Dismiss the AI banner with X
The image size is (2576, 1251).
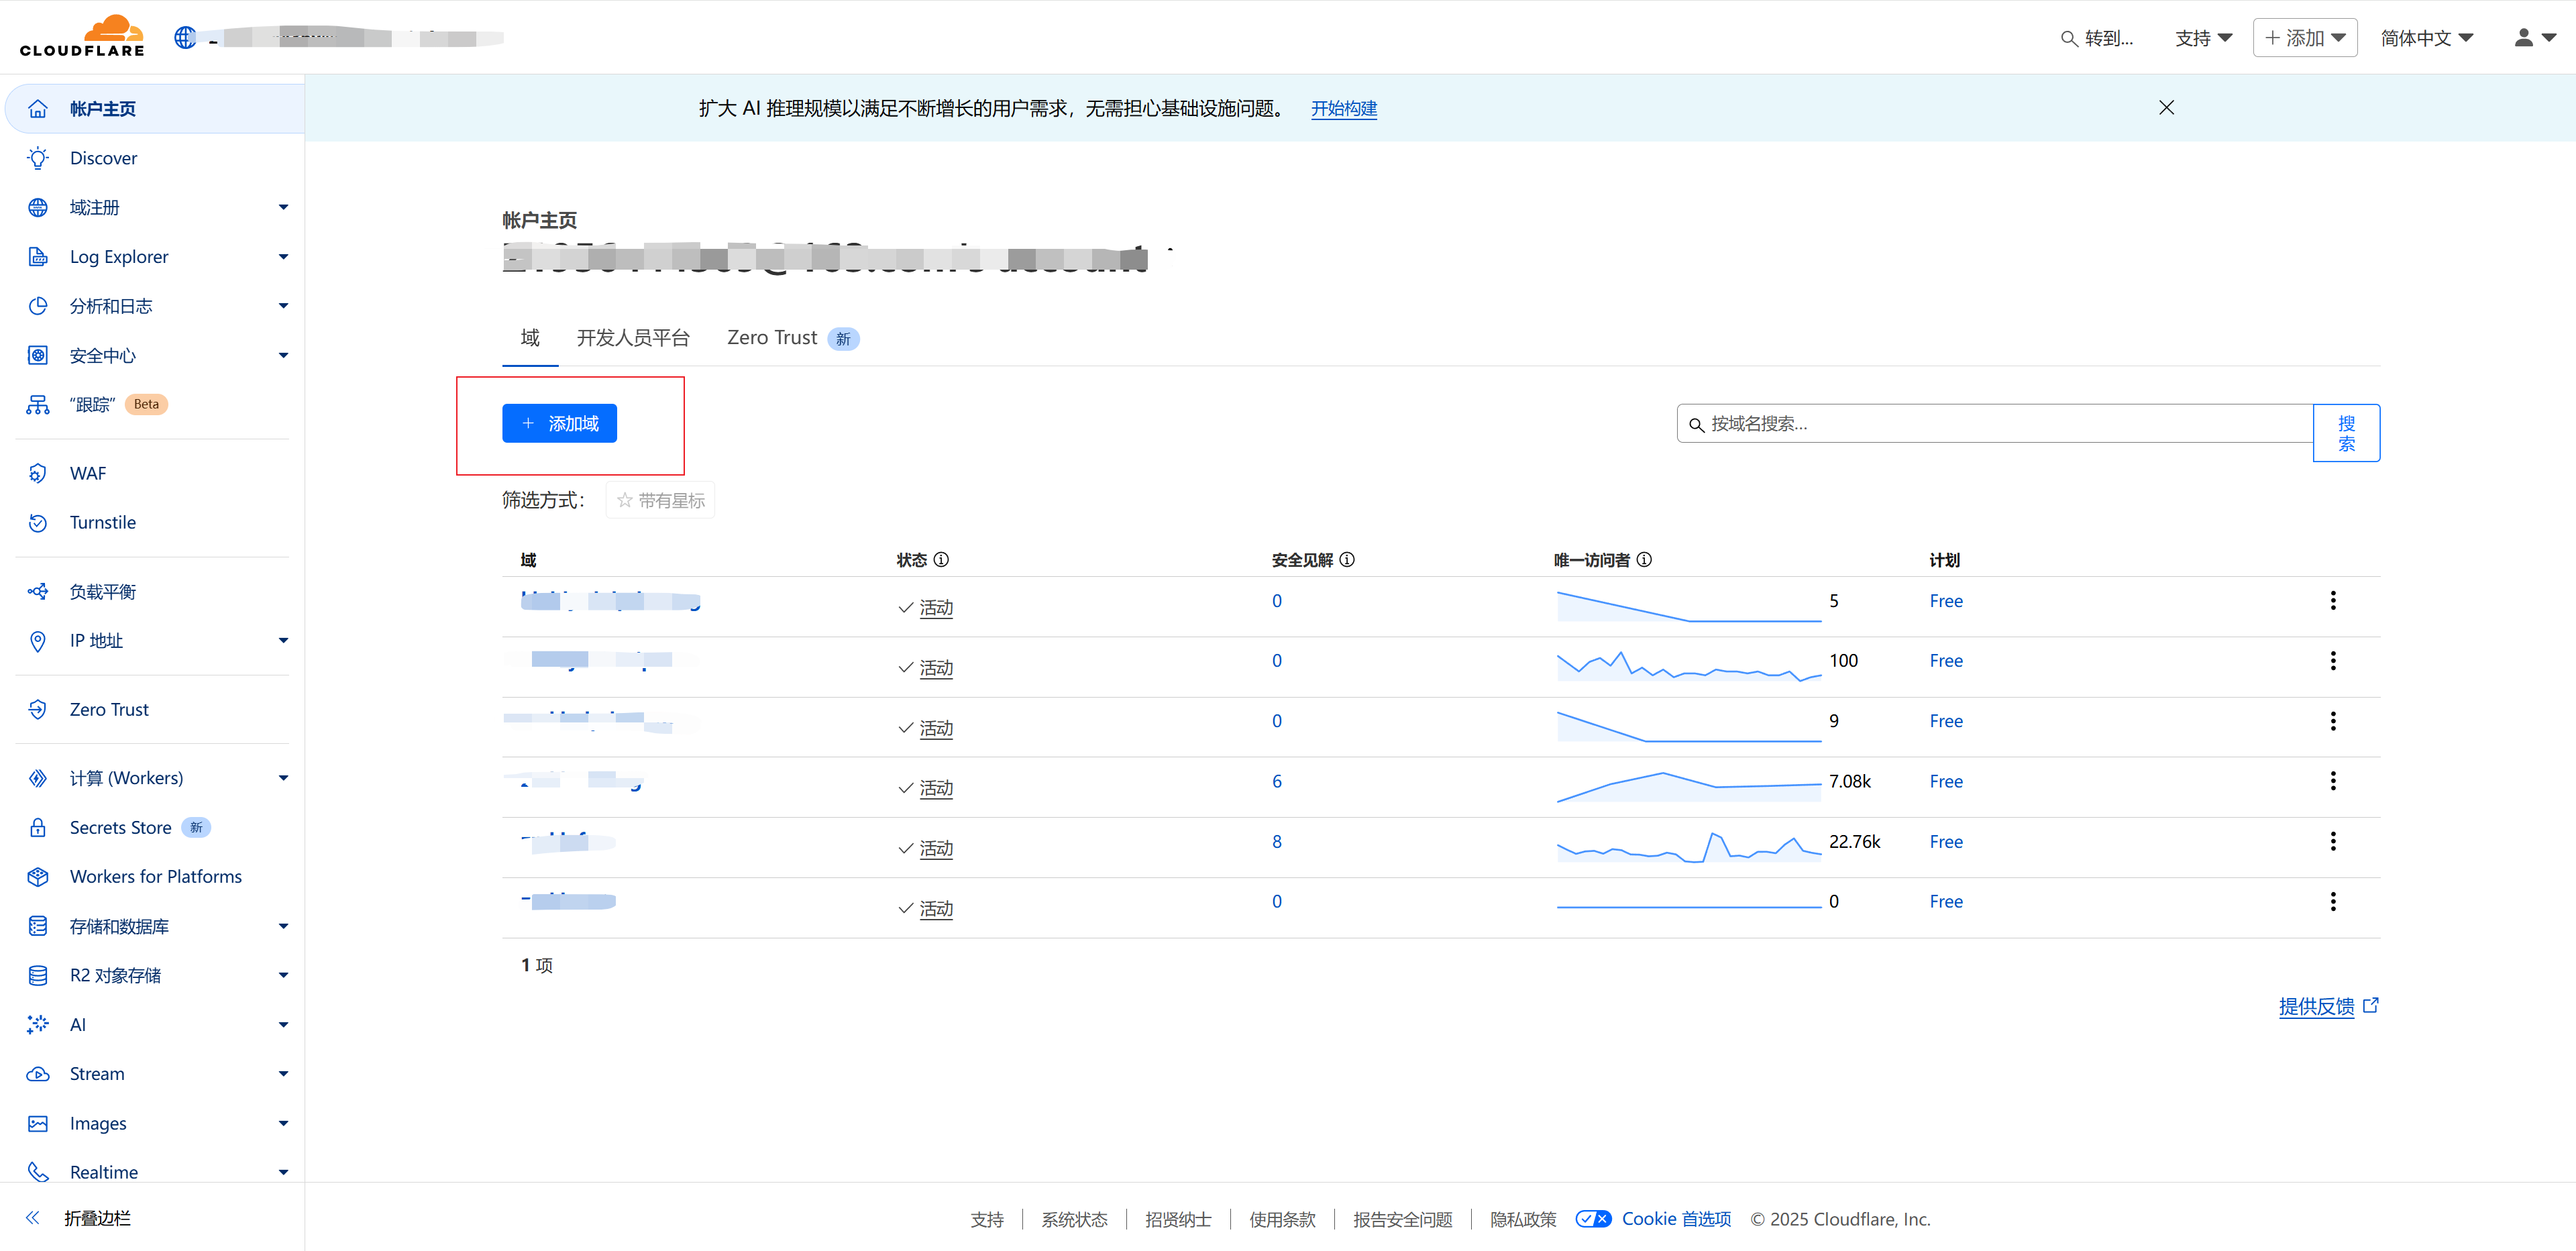point(2166,108)
